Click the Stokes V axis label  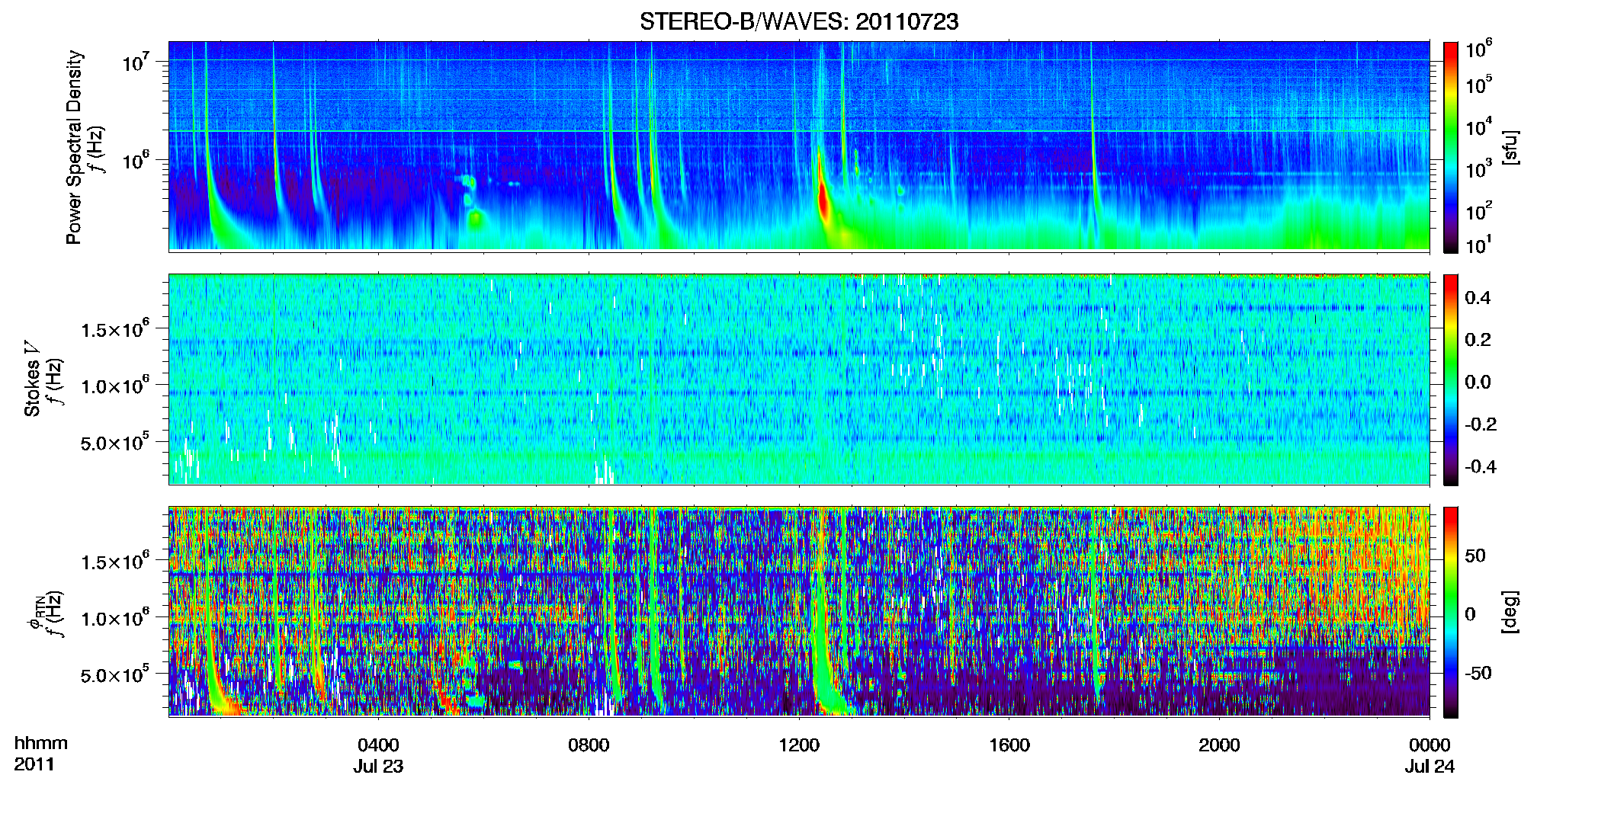click(33, 379)
